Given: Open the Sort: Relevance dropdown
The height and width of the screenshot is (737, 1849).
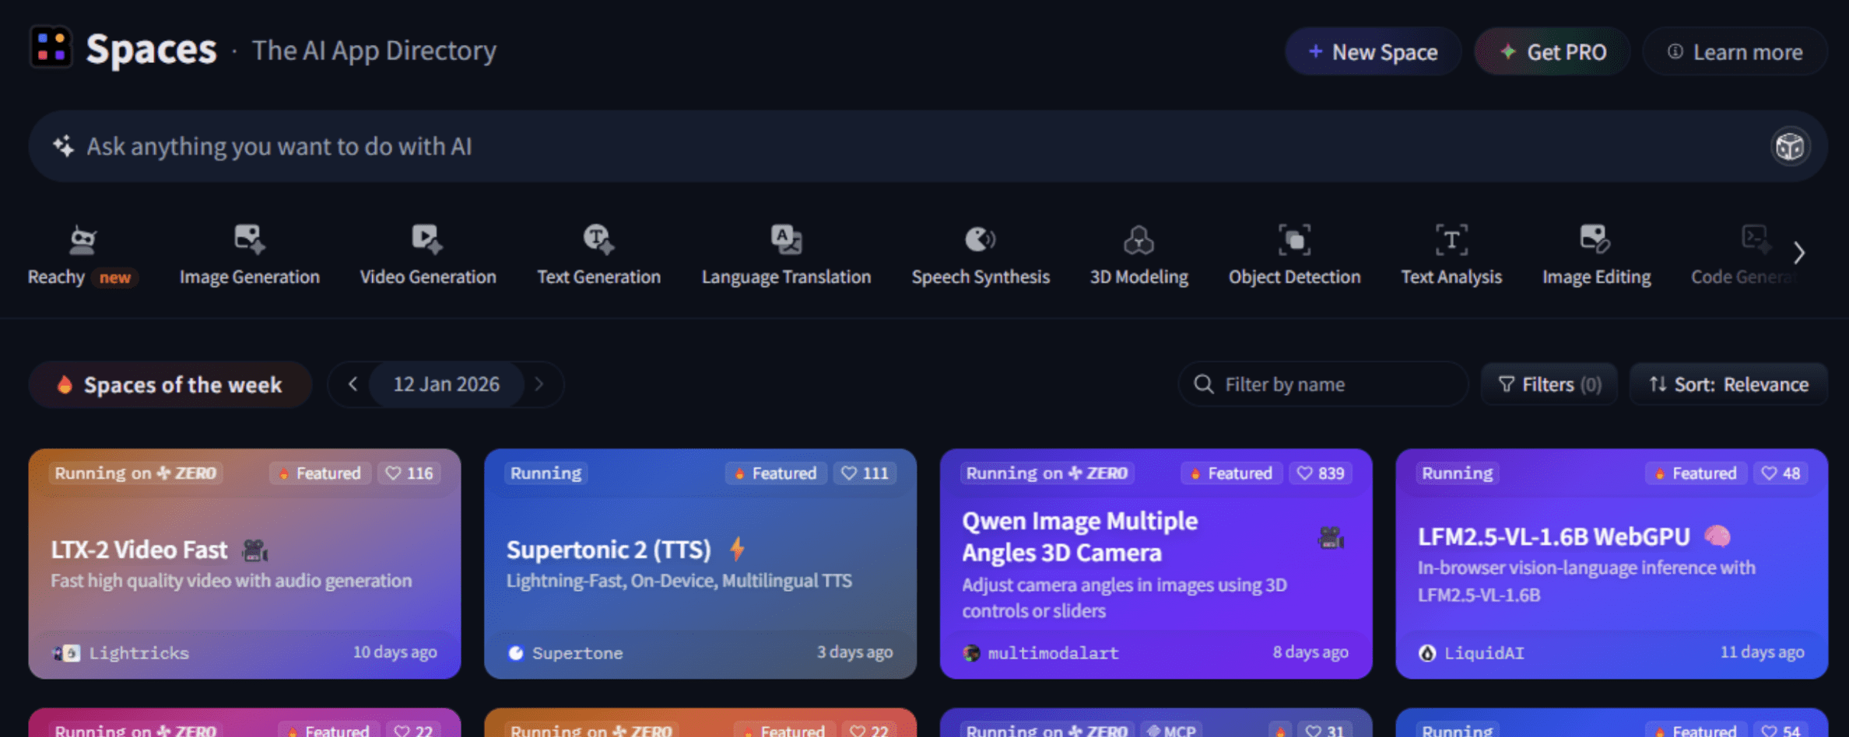Looking at the screenshot, I should (x=1728, y=385).
